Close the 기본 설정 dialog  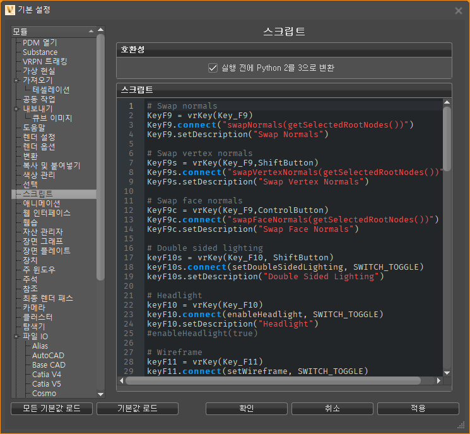pos(459,11)
